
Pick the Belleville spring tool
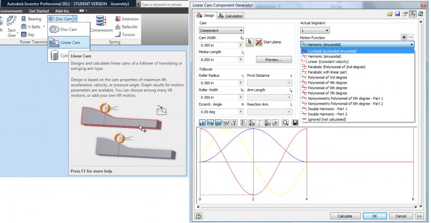126,27
